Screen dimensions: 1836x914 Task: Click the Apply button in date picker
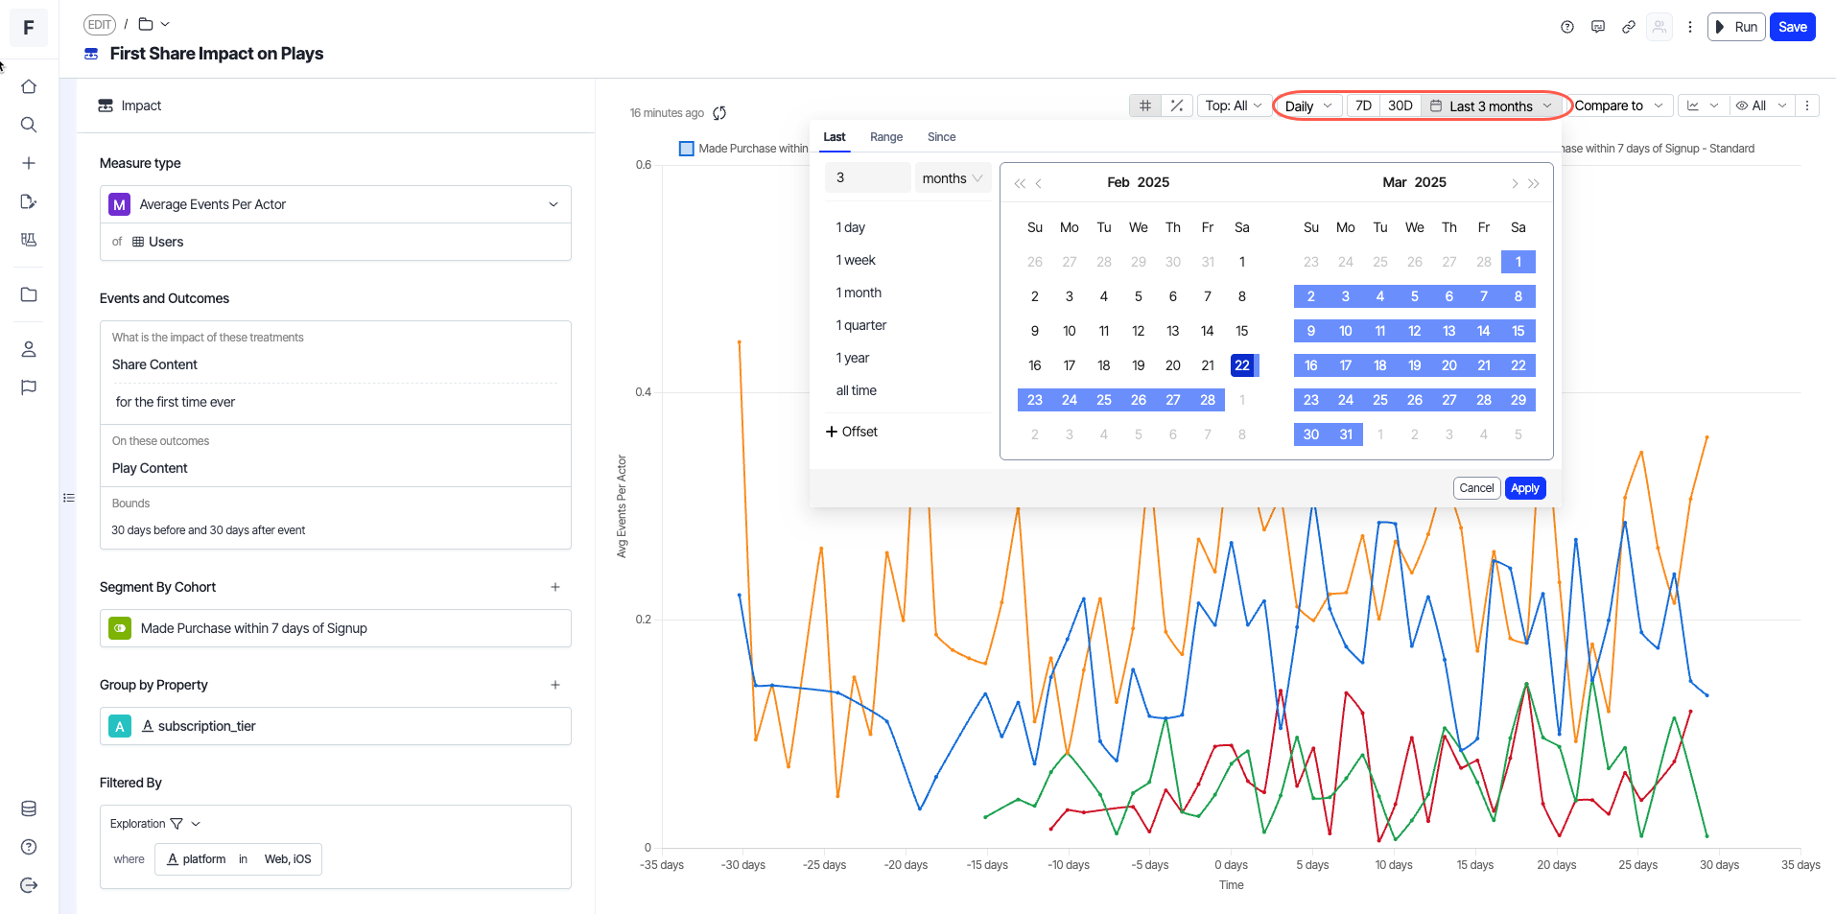click(x=1524, y=488)
